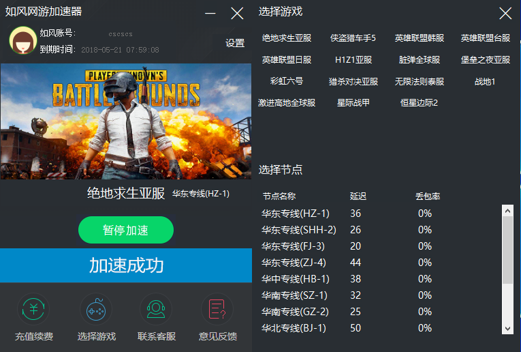This screenshot has width=521, height=352.
Task: Click the 华东专线(HZ-1) label under the banner
Action: pyautogui.click(x=201, y=194)
